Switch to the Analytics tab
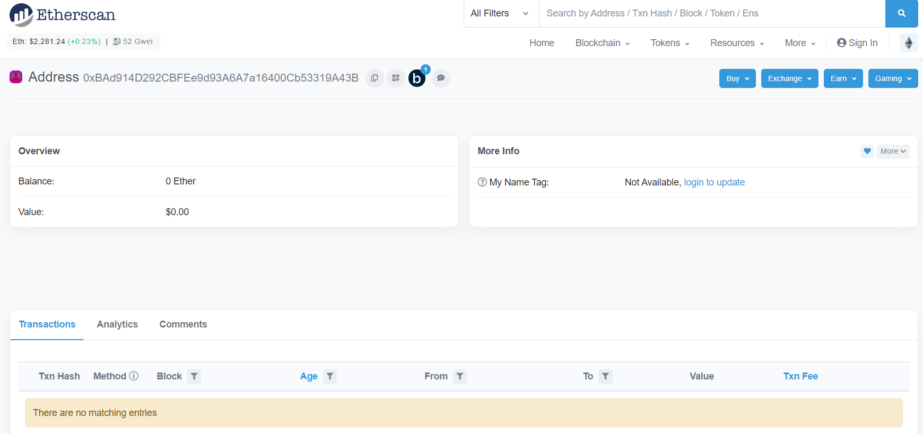The height and width of the screenshot is (434, 923). coord(117,324)
